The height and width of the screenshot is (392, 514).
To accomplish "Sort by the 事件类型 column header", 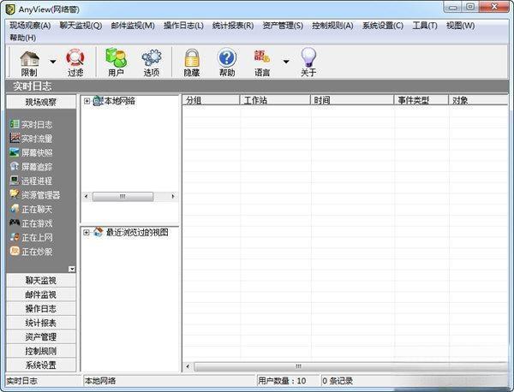I will pos(421,100).
